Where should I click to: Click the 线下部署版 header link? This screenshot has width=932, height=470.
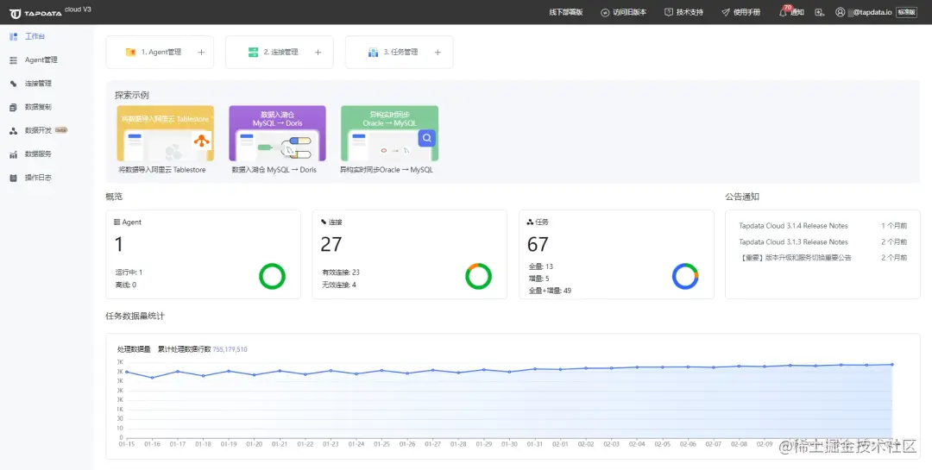pos(566,12)
